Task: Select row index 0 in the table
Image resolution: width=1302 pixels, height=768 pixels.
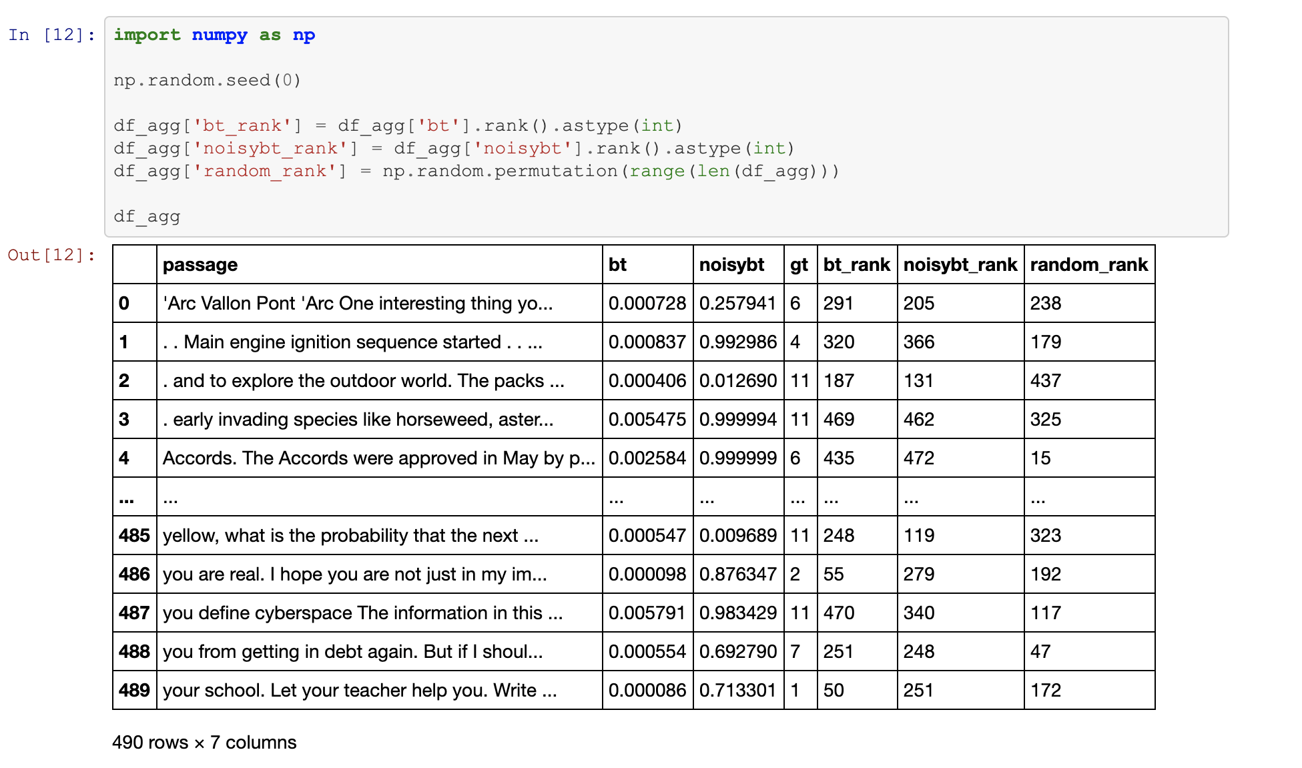Action: tap(124, 304)
